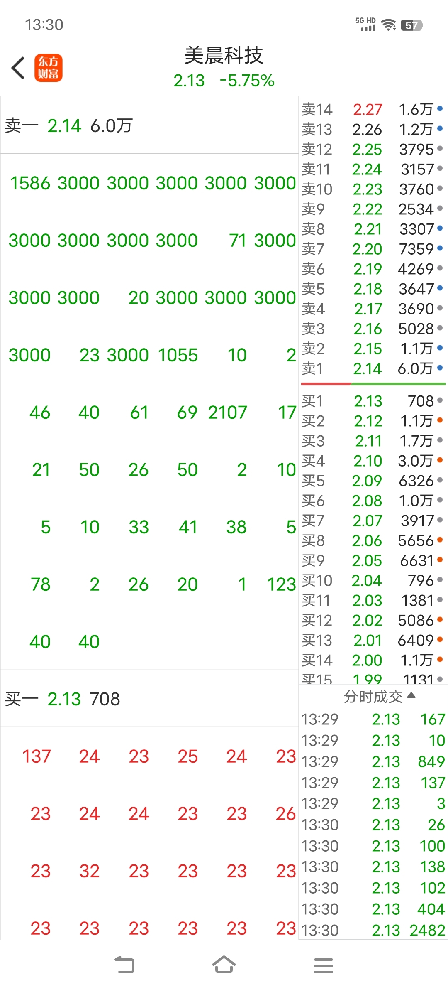This screenshot has width=448, height=992.
Task: Select the 卖14 price 2.27
Action: 368,110
